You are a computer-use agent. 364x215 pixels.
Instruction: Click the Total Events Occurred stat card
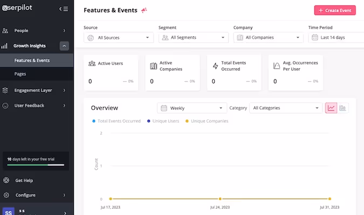(234, 73)
